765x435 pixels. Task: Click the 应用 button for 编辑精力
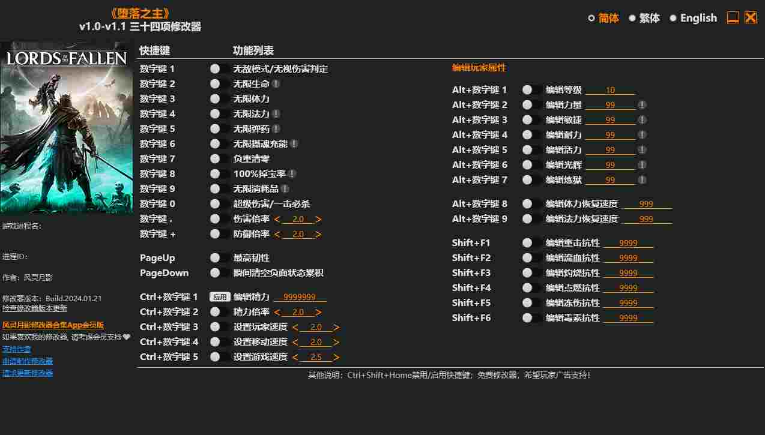click(220, 297)
